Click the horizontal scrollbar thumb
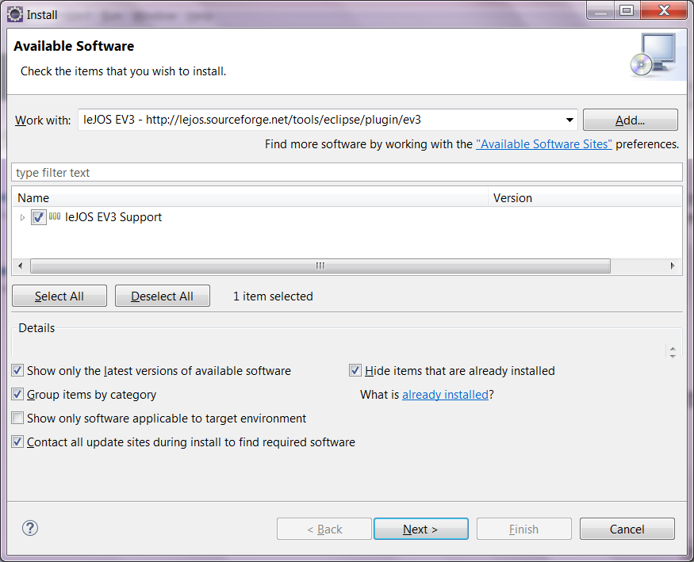This screenshot has width=694, height=562. point(320,266)
